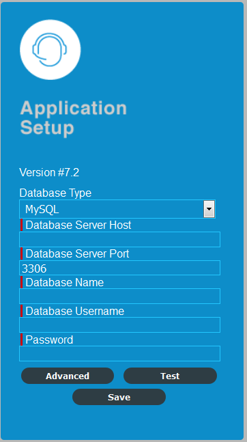Click the Password label
Image resolution: width=247 pixels, height=442 pixels.
point(49,340)
